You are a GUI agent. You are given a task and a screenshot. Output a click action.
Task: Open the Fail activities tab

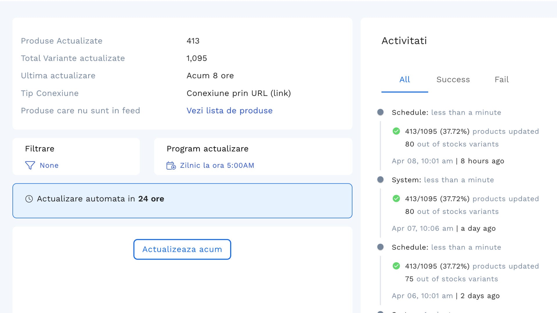pyautogui.click(x=501, y=79)
